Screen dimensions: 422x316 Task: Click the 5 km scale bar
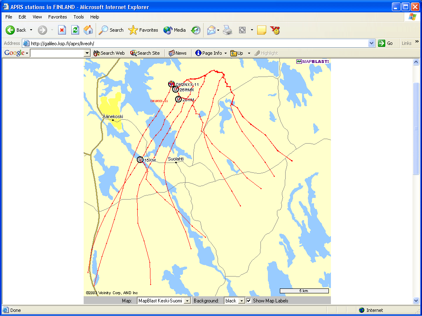304,291
